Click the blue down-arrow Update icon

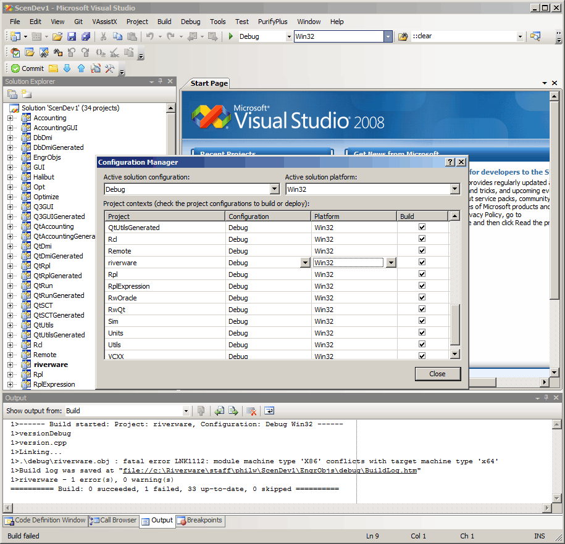pos(67,68)
